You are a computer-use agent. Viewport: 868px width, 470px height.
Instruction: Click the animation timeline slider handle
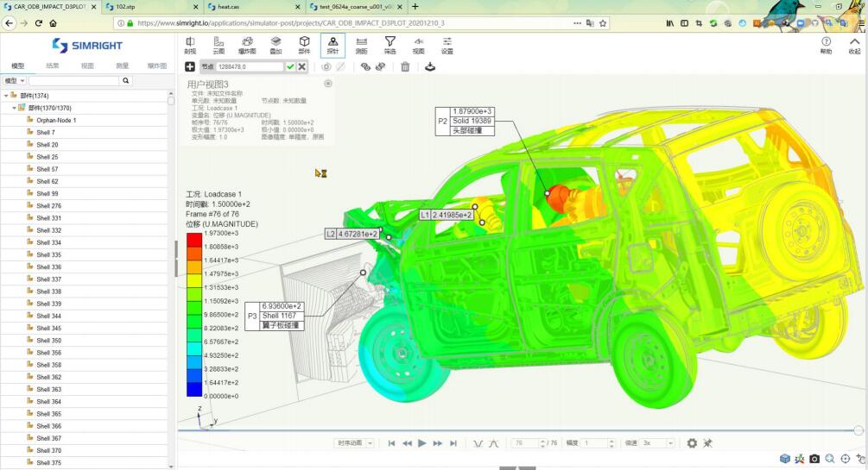click(x=858, y=429)
